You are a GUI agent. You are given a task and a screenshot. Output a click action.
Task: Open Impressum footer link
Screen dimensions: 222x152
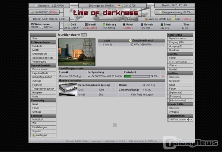click(x=97, y=141)
